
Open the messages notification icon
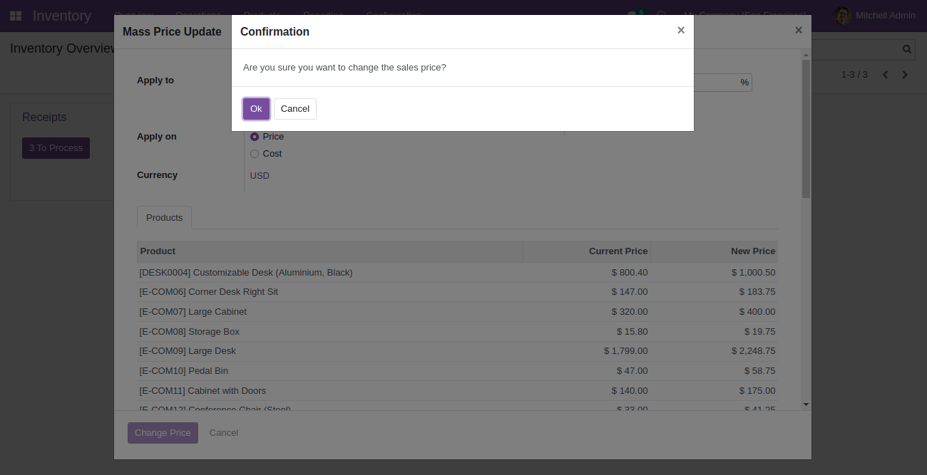(632, 14)
